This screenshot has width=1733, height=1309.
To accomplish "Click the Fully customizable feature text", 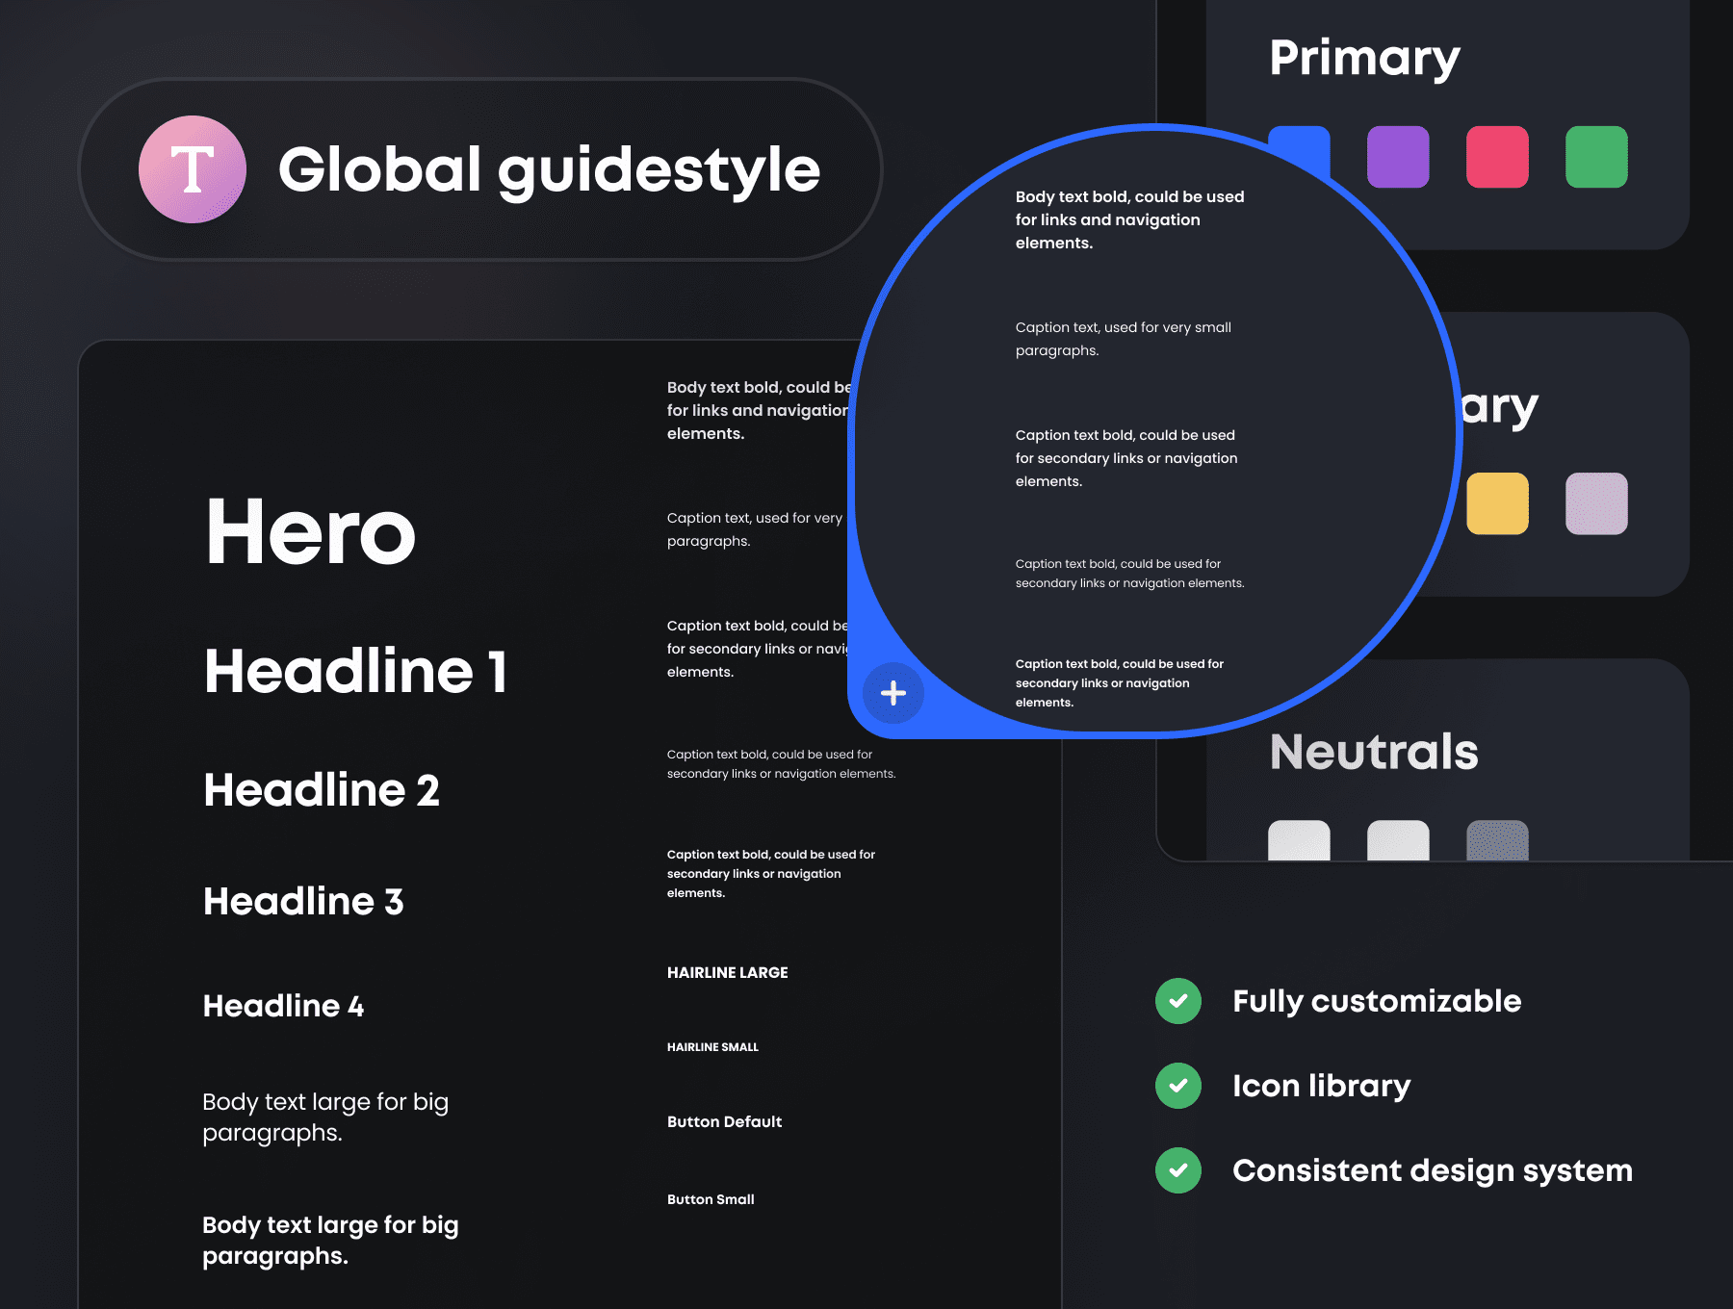I will [1377, 1001].
